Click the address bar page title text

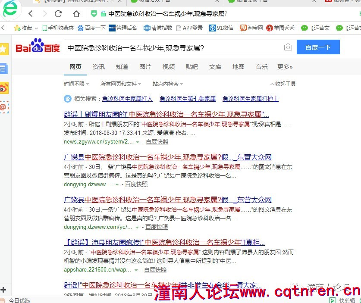pos(168,14)
